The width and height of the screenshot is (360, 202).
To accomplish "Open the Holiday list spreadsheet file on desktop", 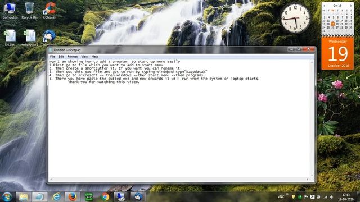I will pos(29,38).
